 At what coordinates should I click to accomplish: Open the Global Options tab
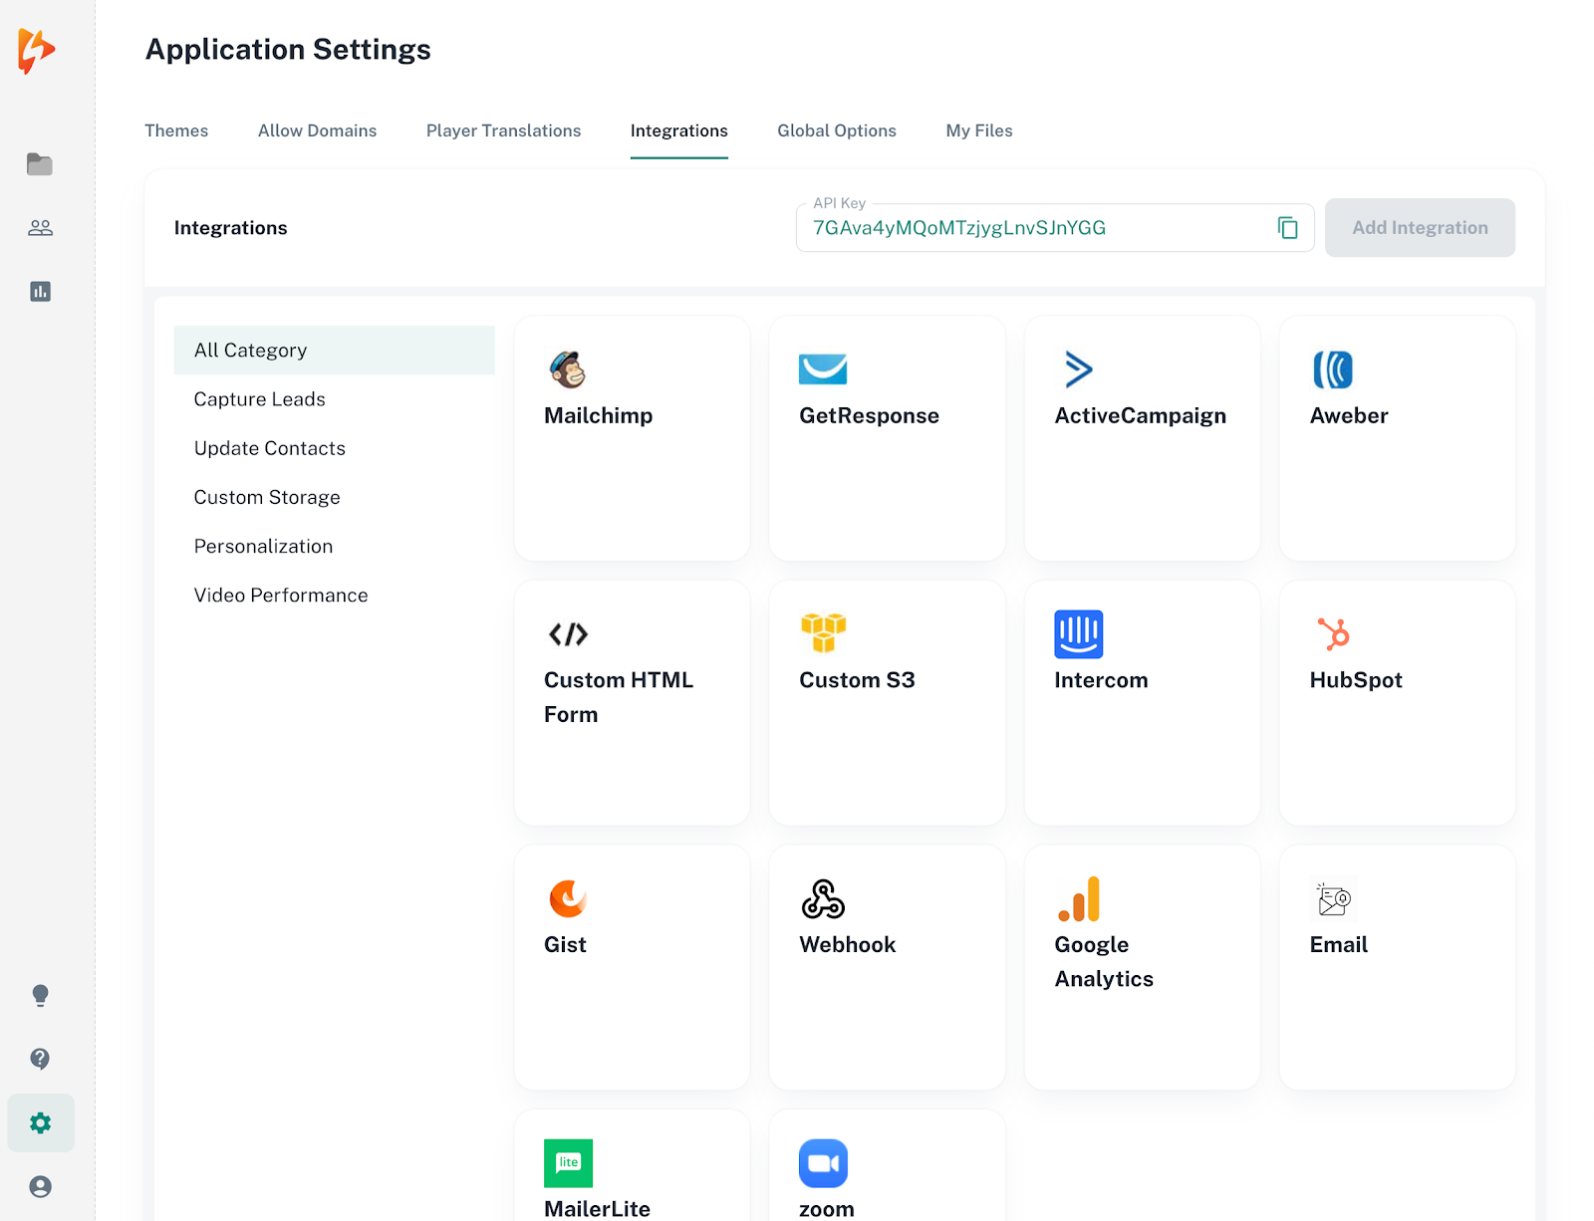836,130
